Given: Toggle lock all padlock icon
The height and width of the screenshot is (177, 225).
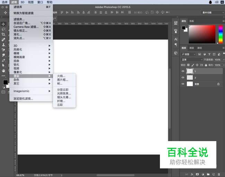Looking at the screenshot, I should tap(206, 65).
